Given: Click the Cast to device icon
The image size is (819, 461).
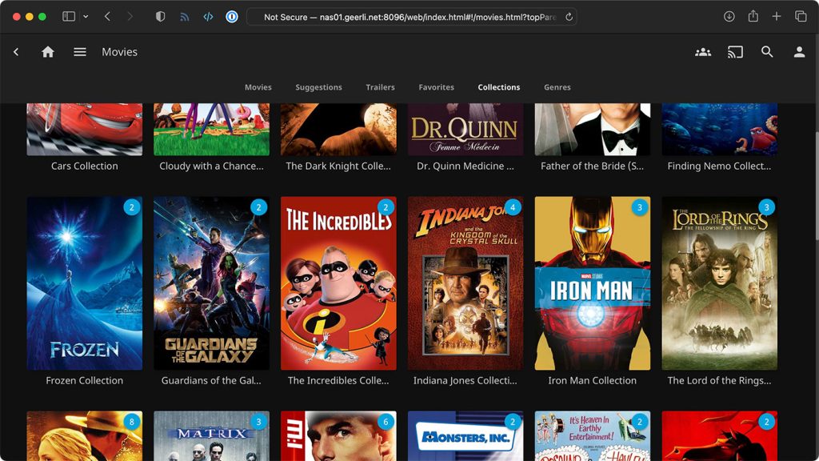Looking at the screenshot, I should coord(735,52).
